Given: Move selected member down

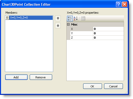Looking at the screenshot, I should point(58,26).
